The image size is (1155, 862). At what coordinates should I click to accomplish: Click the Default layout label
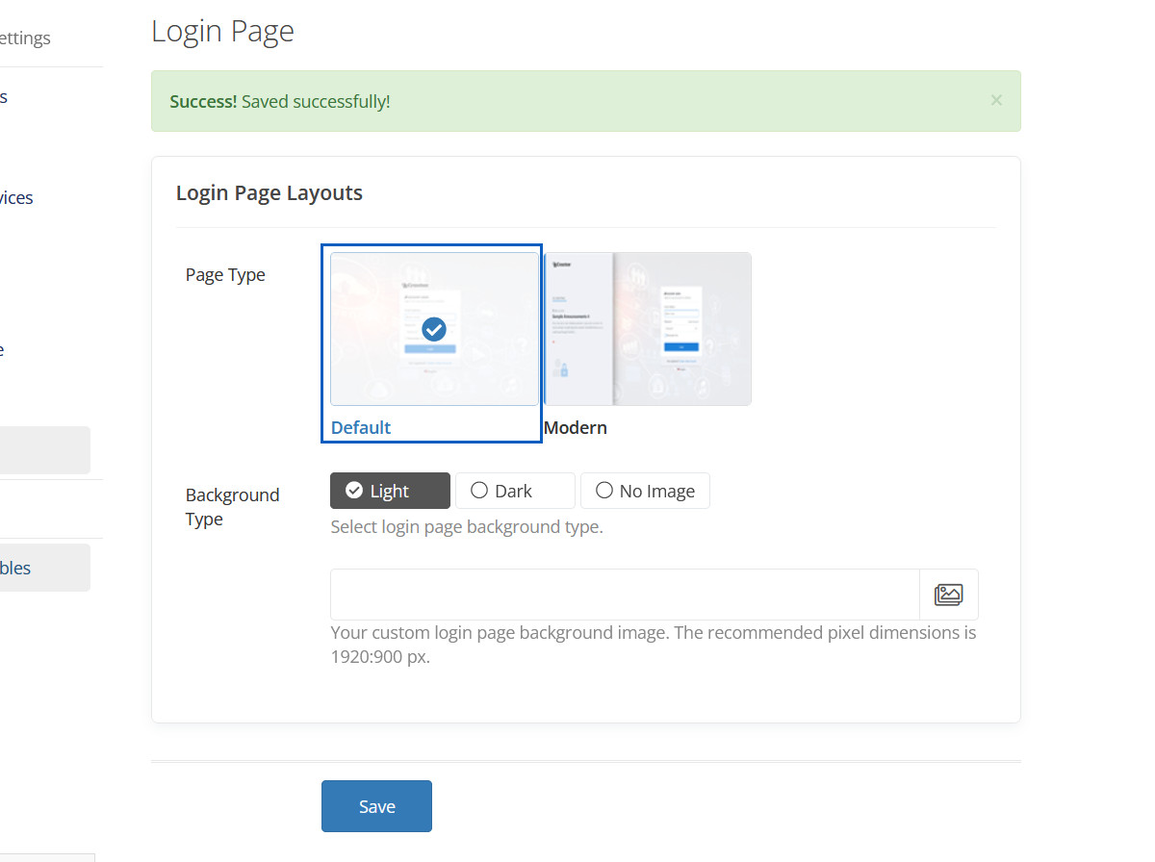pos(361,428)
